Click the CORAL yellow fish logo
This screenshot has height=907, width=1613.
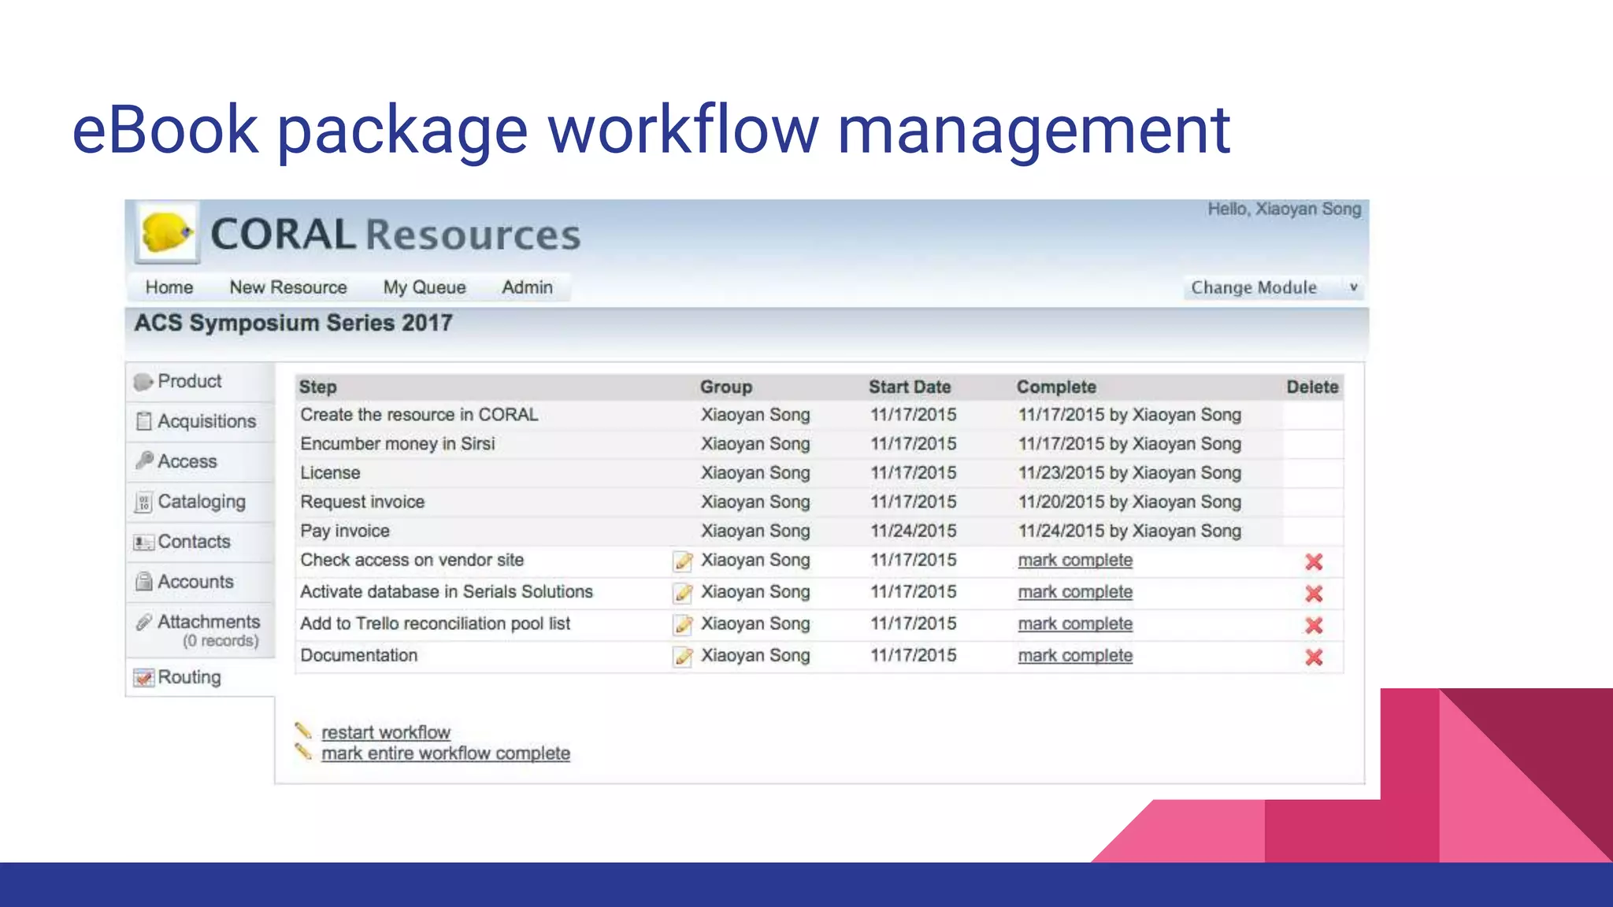(x=167, y=233)
